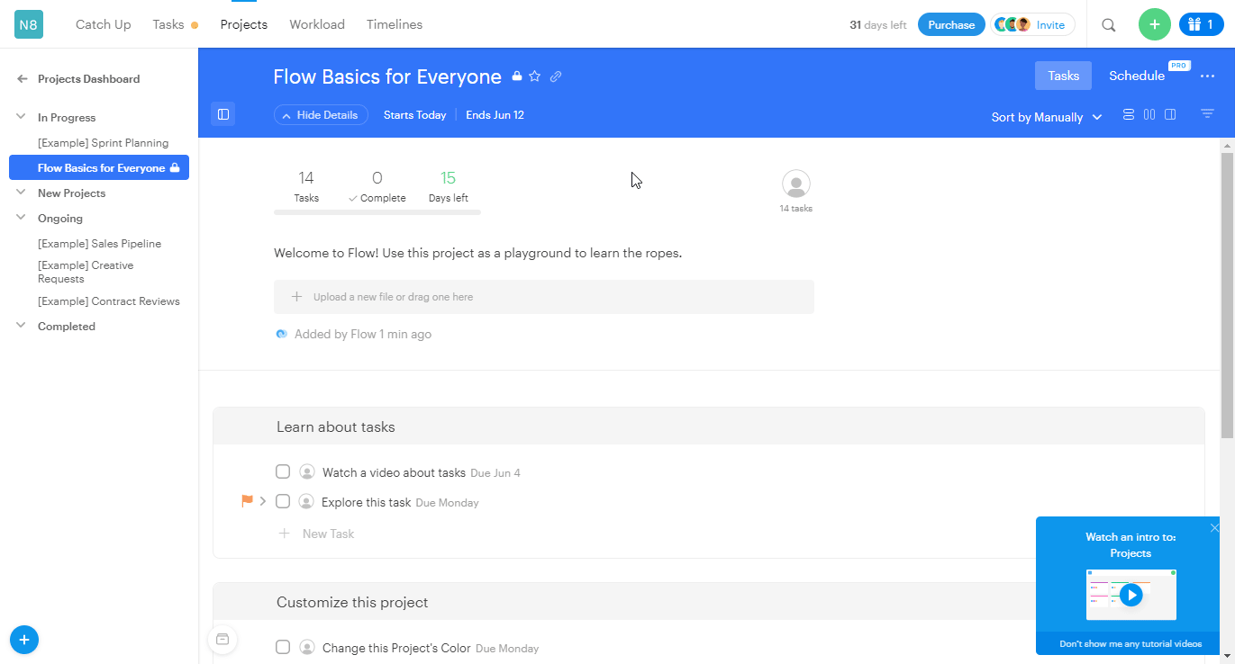
Task: Click the green plus create button
Action: coord(1154,24)
